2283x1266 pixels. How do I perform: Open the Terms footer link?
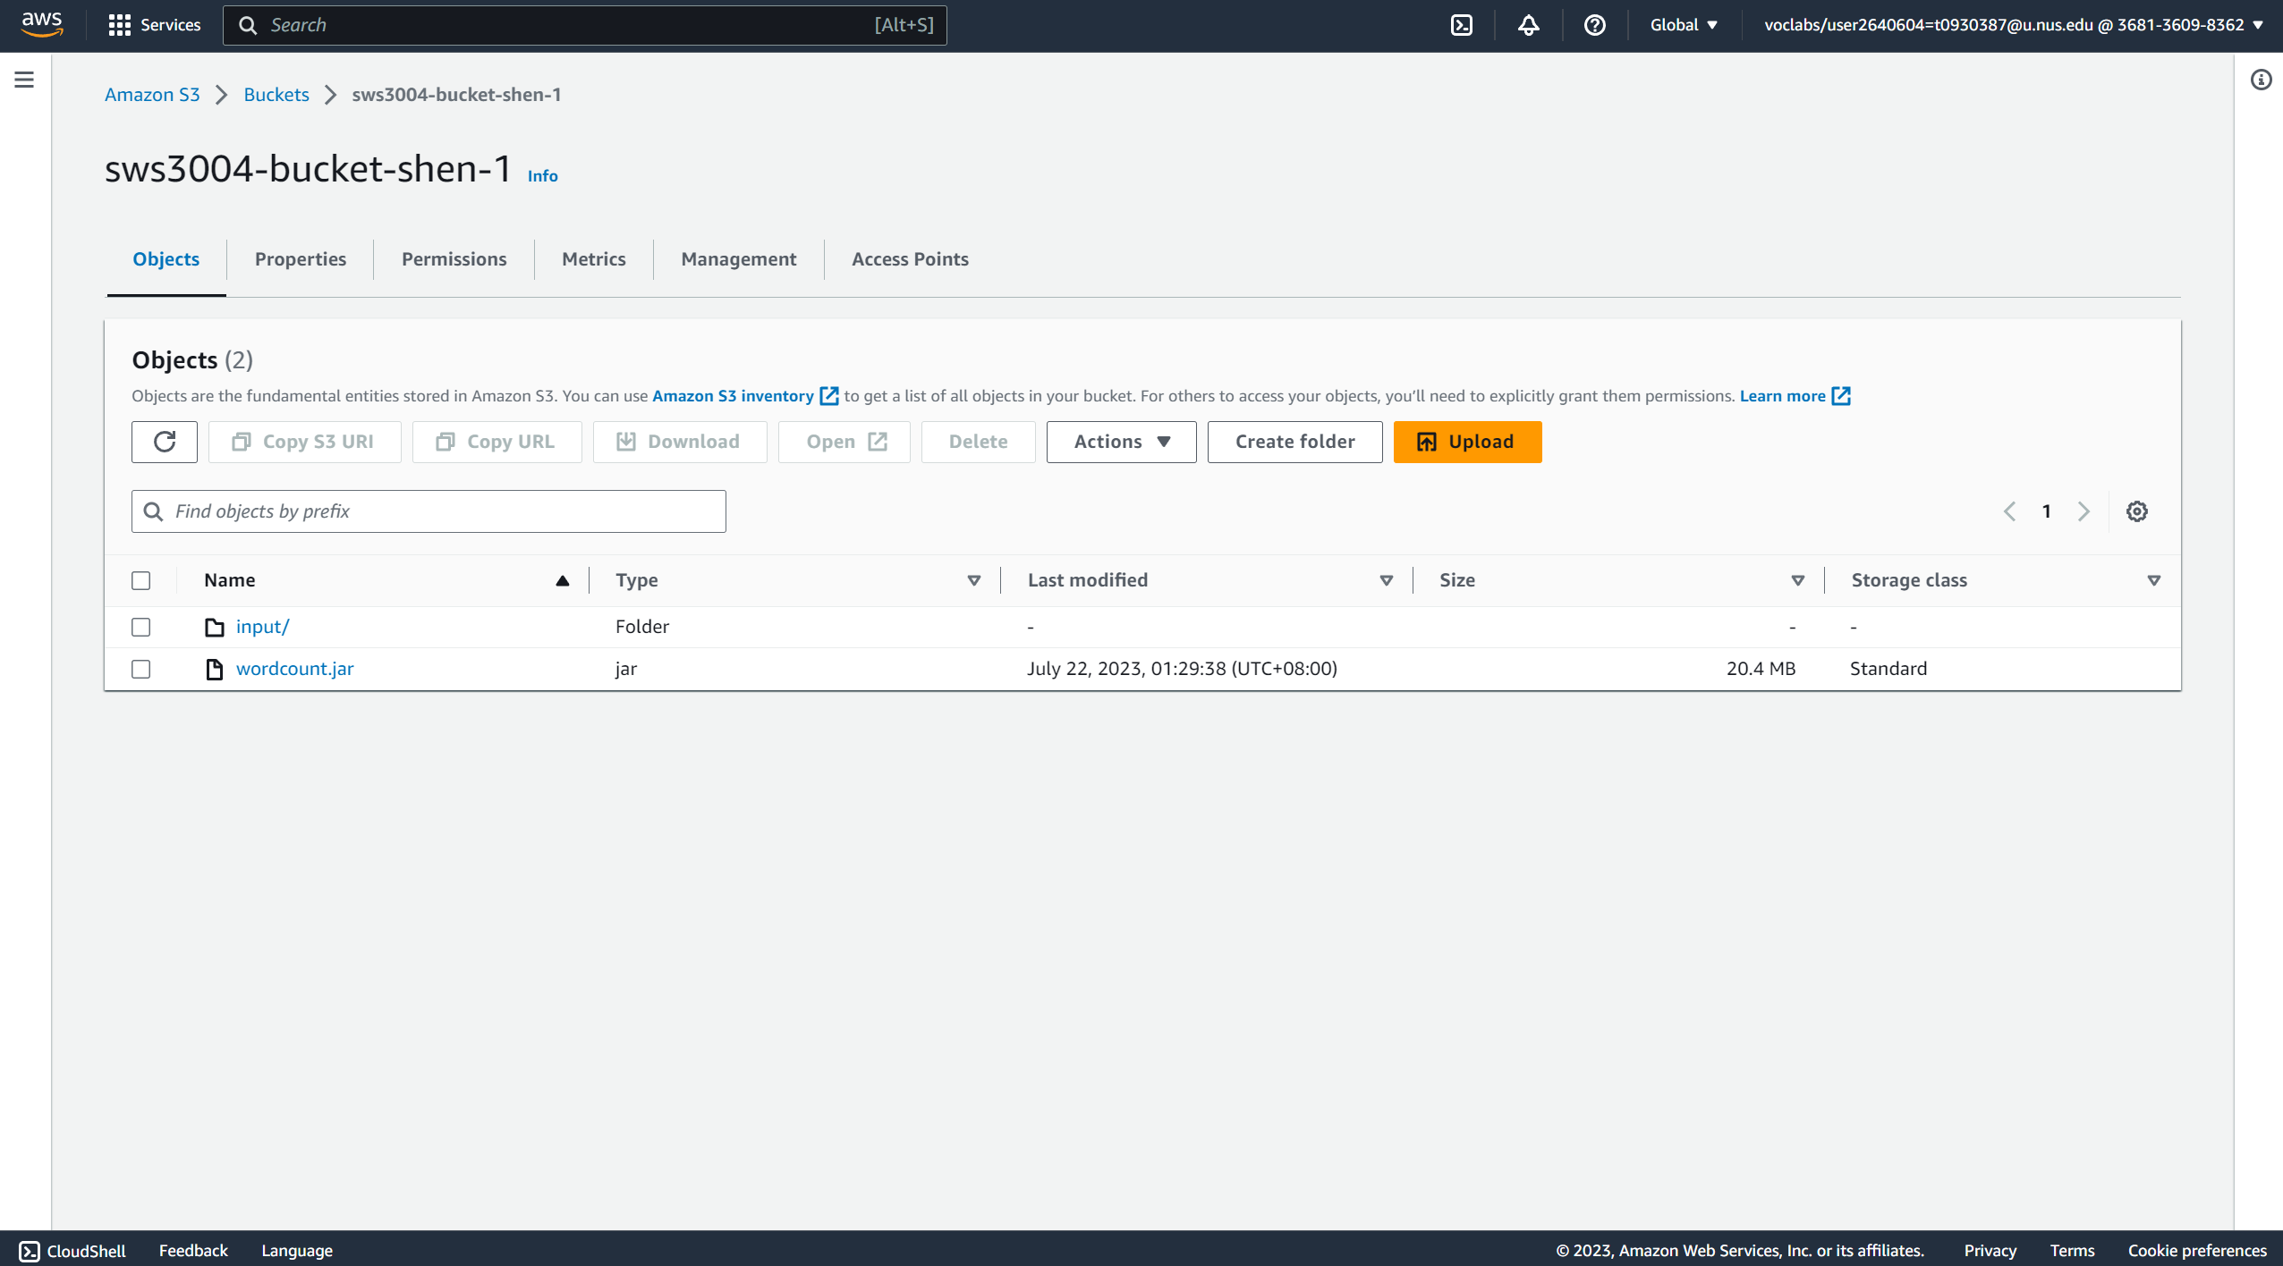pos(2072,1251)
